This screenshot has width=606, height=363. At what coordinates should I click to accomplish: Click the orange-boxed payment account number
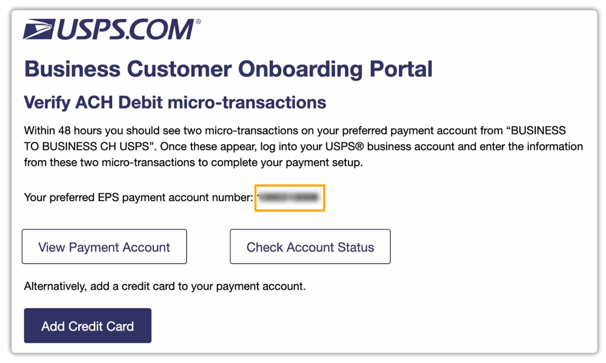(290, 198)
